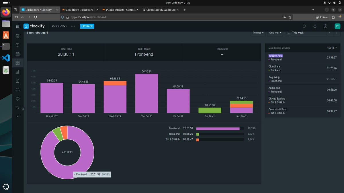This screenshot has height=193, width=344.
Task: List all tabs dropdown arrow
Action: (313, 10)
